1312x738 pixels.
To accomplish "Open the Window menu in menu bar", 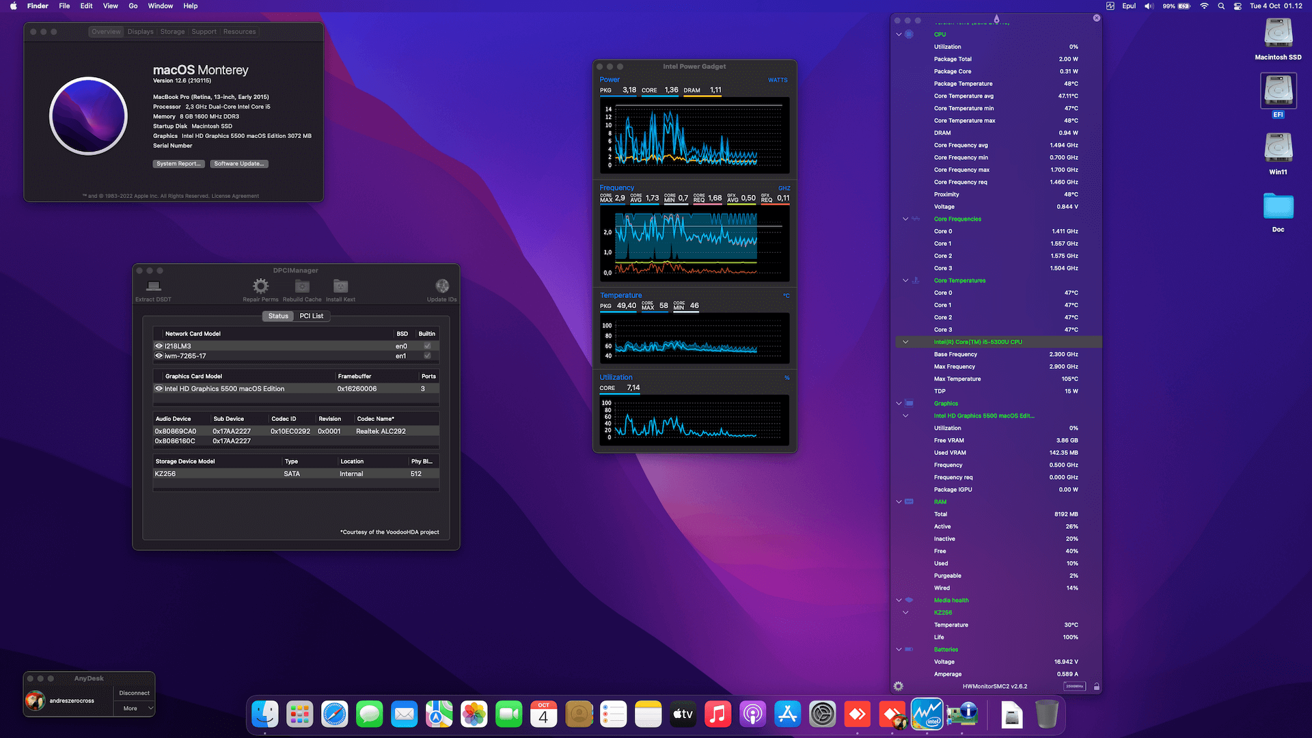I will point(161,6).
